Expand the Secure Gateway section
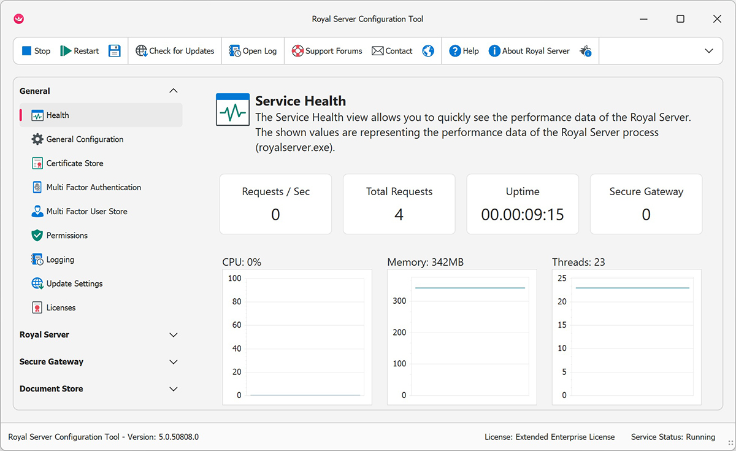736x451 pixels. pos(174,362)
